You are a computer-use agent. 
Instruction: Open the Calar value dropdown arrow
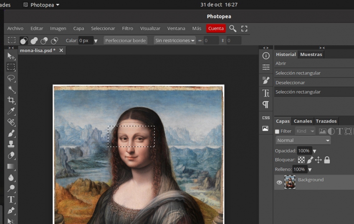point(96,41)
